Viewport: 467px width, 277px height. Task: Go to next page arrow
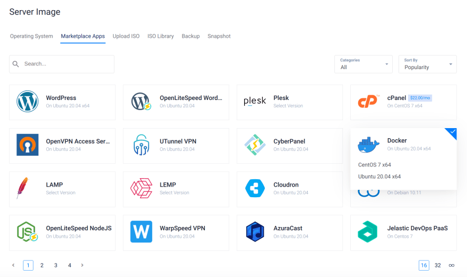[82, 265]
